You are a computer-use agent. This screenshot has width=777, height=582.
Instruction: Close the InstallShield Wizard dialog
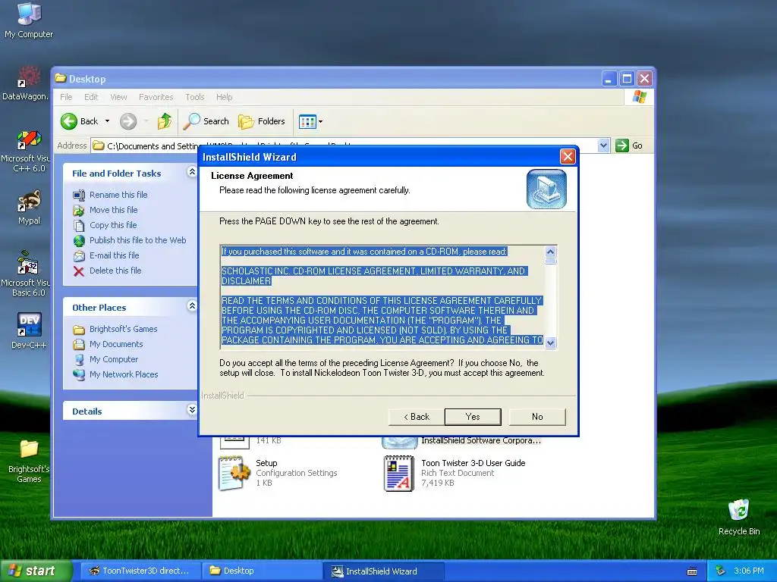(x=568, y=157)
